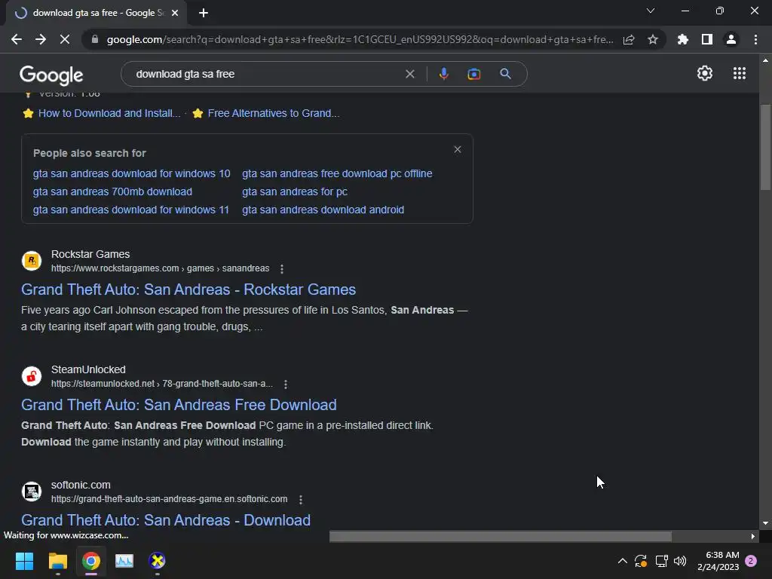Open the Chrome profile avatar

click(731, 39)
